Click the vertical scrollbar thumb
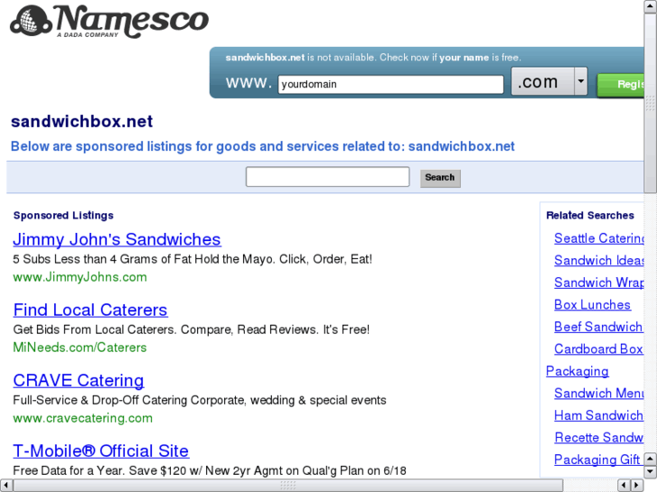 pos(651,103)
